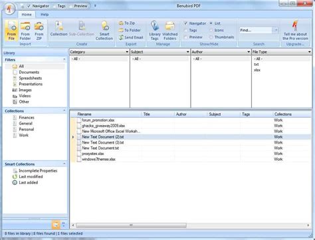Filter library by Spreadsheets

(27, 78)
